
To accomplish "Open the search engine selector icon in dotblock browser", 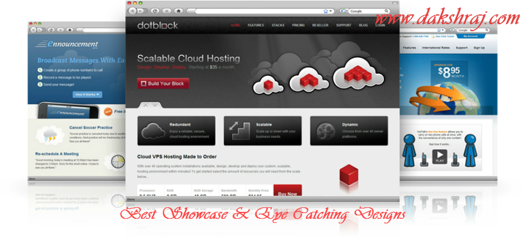I will pos(343,11).
